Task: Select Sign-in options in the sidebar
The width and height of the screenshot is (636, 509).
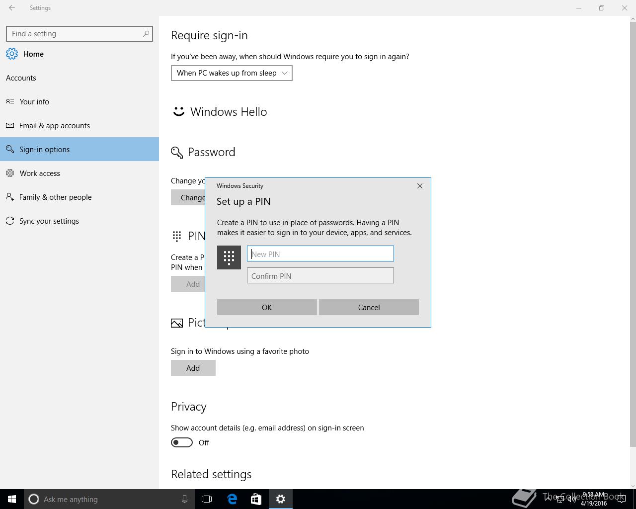Action: click(79, 149)
